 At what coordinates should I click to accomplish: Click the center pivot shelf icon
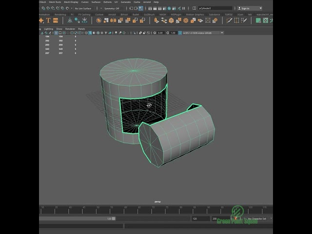[70, 20]
